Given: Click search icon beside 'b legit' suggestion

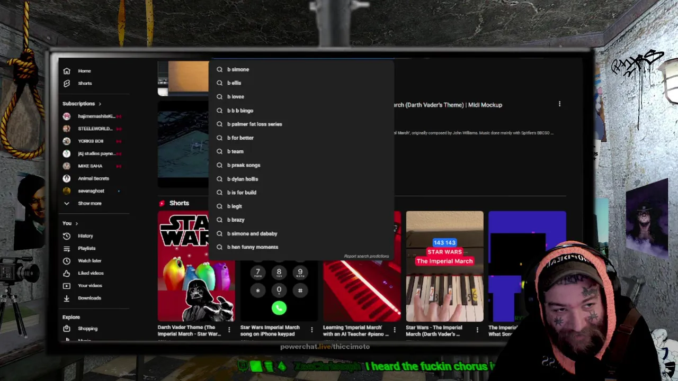Looking at the screenshot, I should pos(219,206).
